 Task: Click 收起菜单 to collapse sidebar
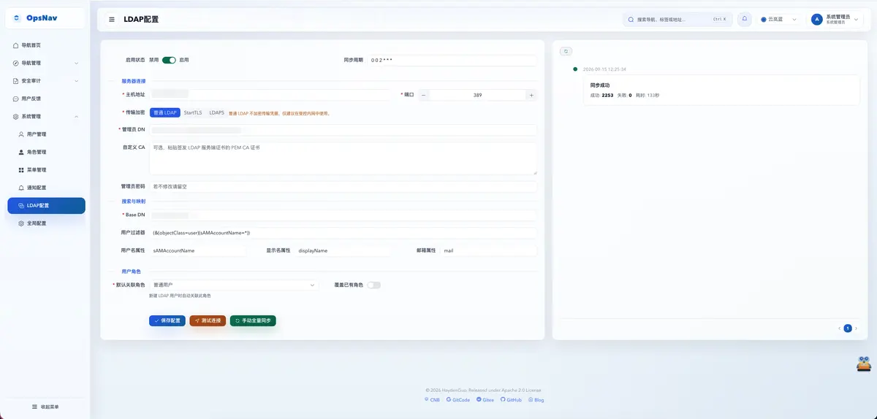coord(45,407)
